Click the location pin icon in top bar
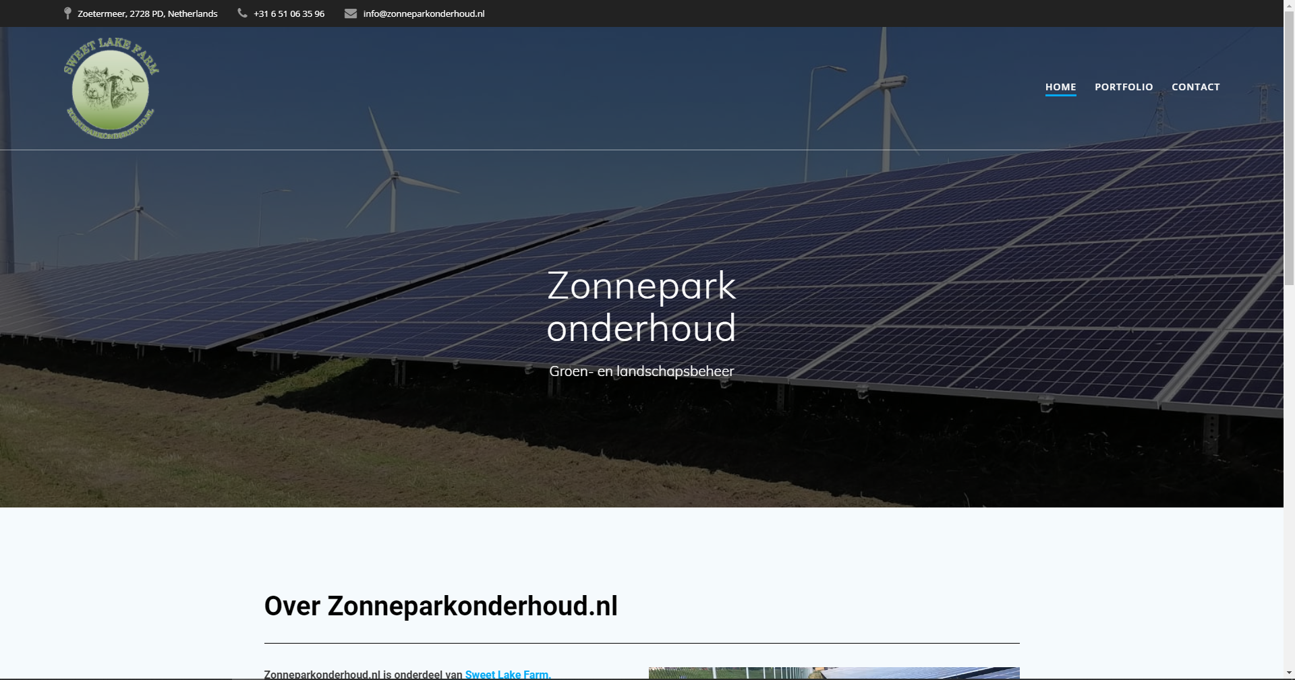This screenshot has width=1295, height=680. click(67, 13)
